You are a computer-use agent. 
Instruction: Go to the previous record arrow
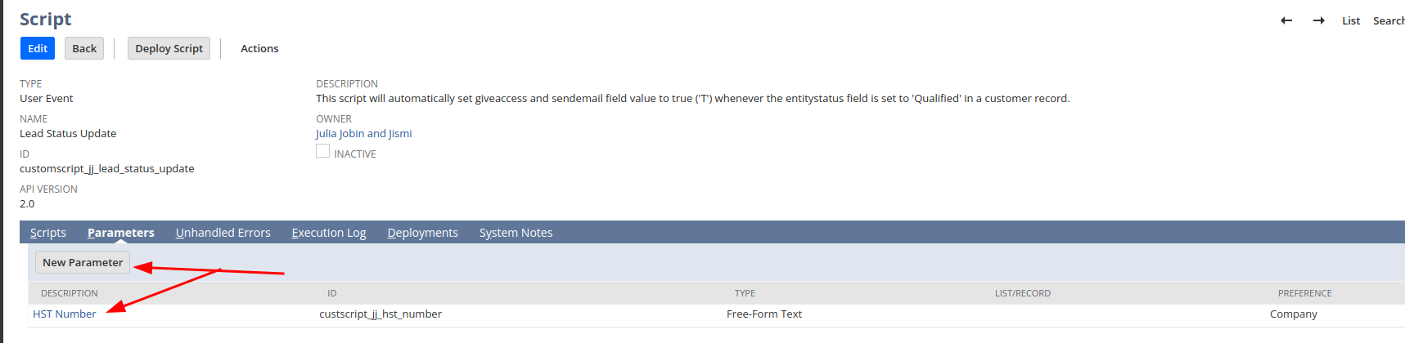1286,21
